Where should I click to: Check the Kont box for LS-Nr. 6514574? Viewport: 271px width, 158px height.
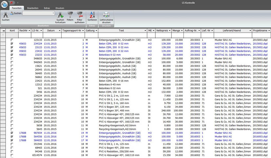pos(12,155)
